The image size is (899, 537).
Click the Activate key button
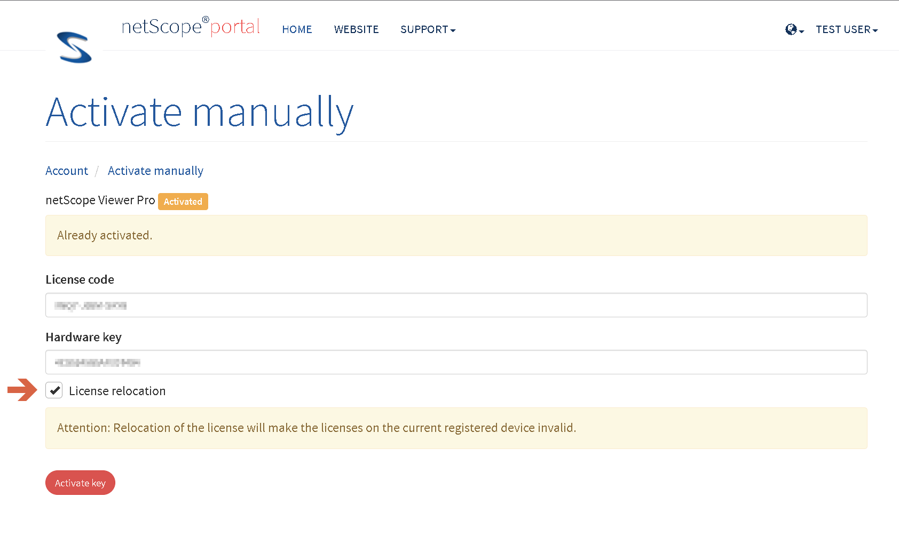point(80,483)
